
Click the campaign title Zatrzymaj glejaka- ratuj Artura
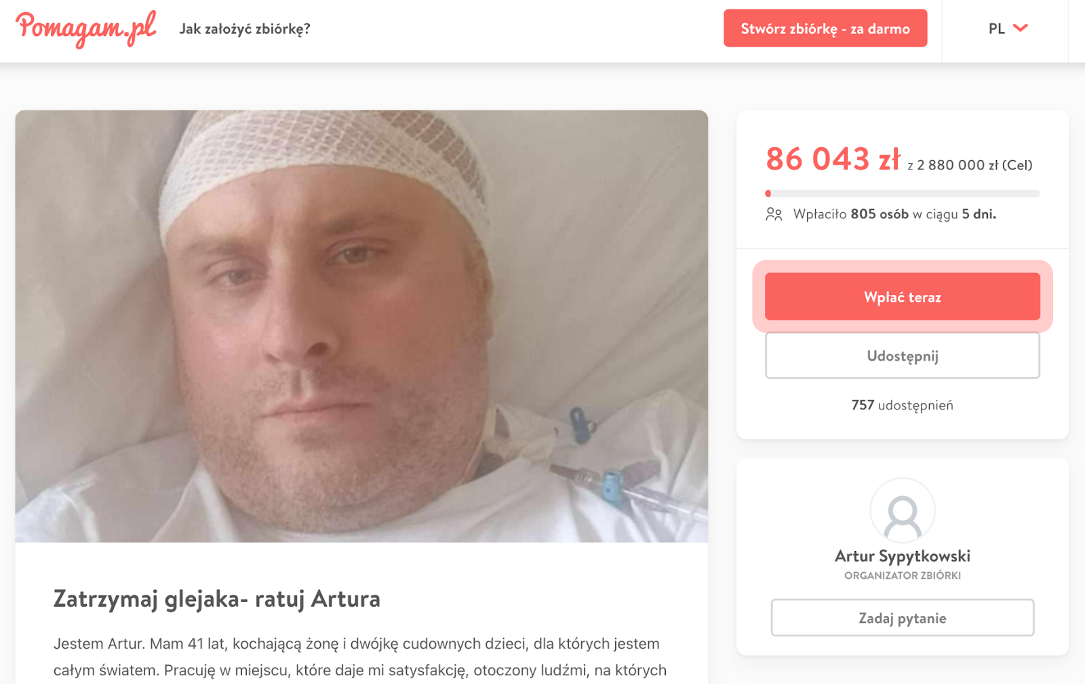[217, 599]
